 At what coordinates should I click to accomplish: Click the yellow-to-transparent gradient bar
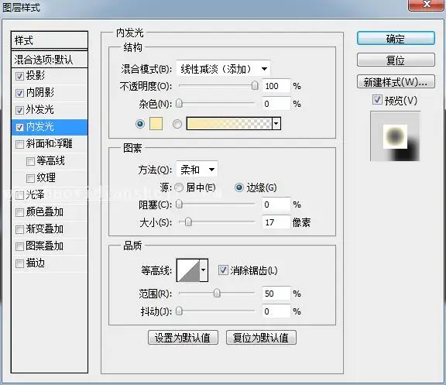point(229,124)
